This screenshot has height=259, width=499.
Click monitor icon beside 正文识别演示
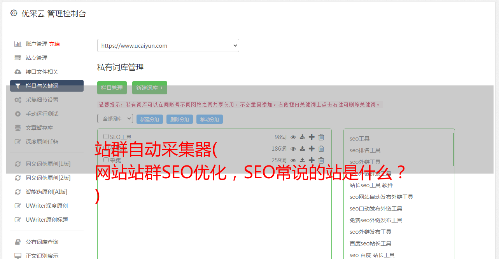18,256
